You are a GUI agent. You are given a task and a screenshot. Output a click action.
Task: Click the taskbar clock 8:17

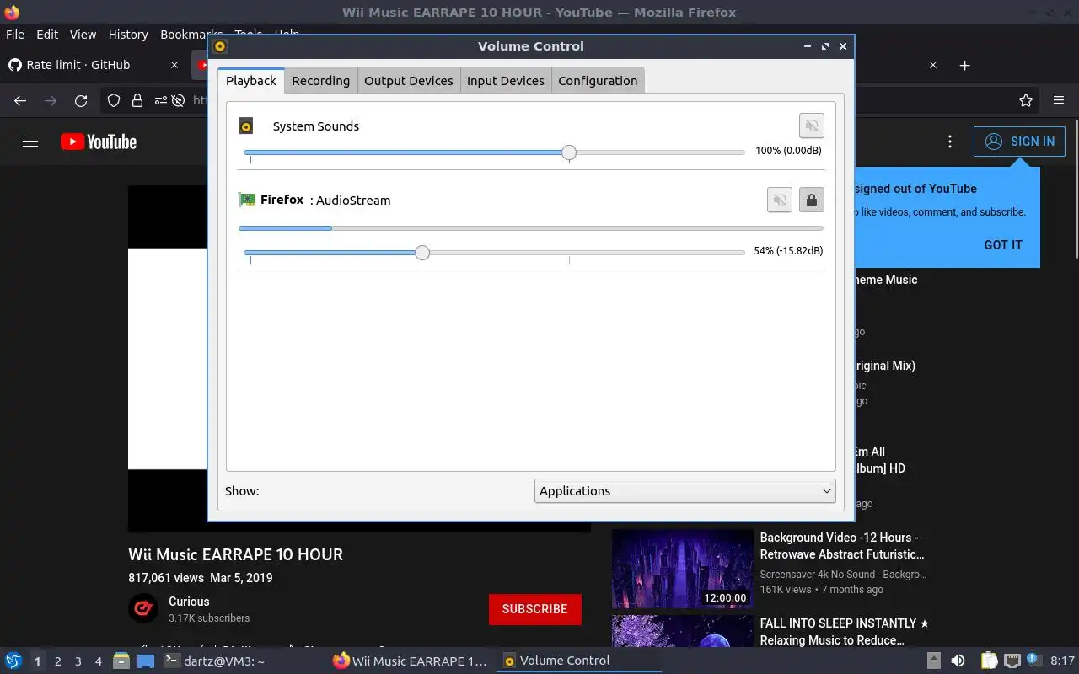click(1062, 661)
